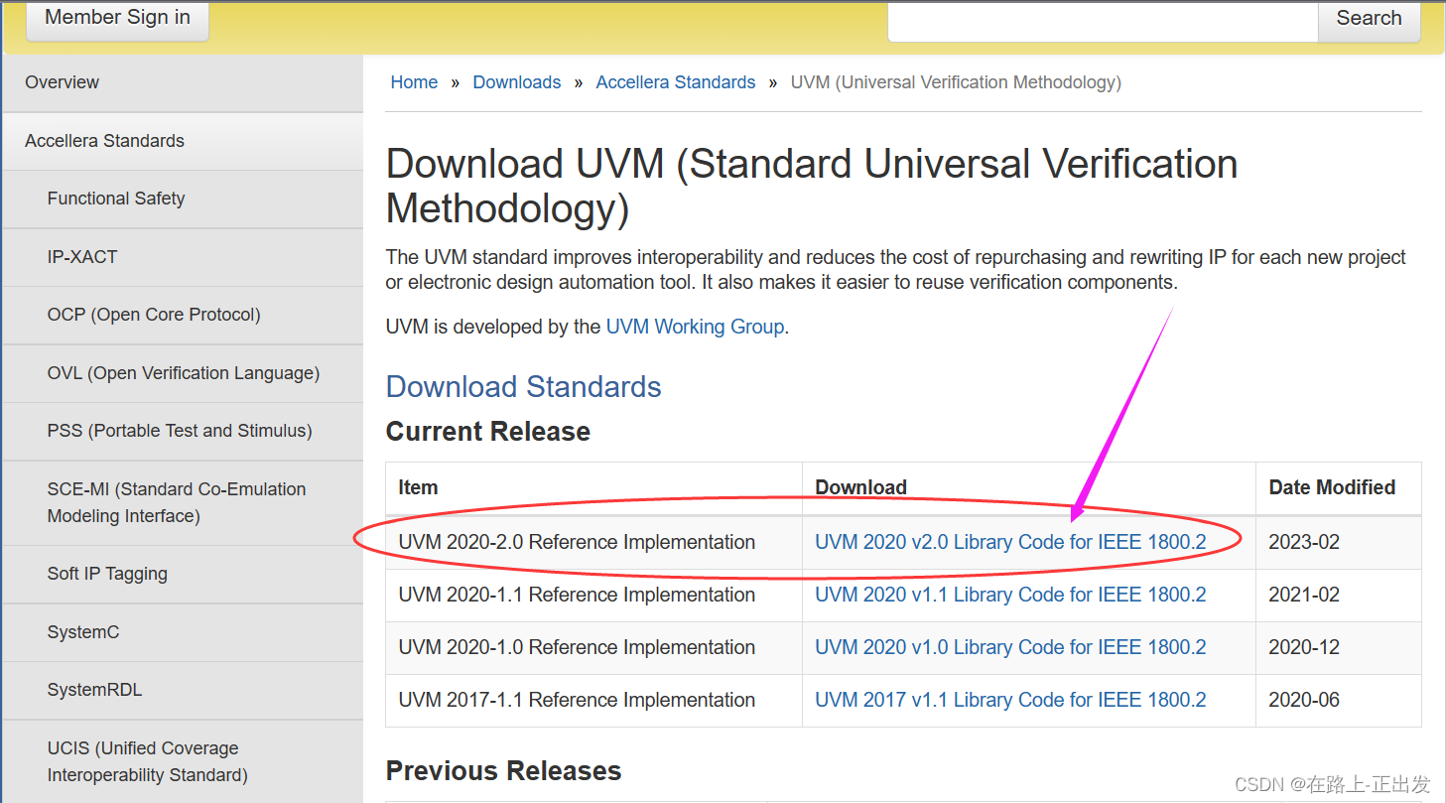Select UCIS sidebar item
Viewport: 1446px width, 803px height.
coord(183,761)
